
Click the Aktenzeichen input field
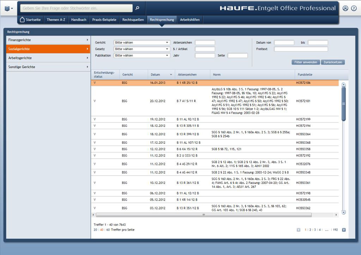[205, 43]
